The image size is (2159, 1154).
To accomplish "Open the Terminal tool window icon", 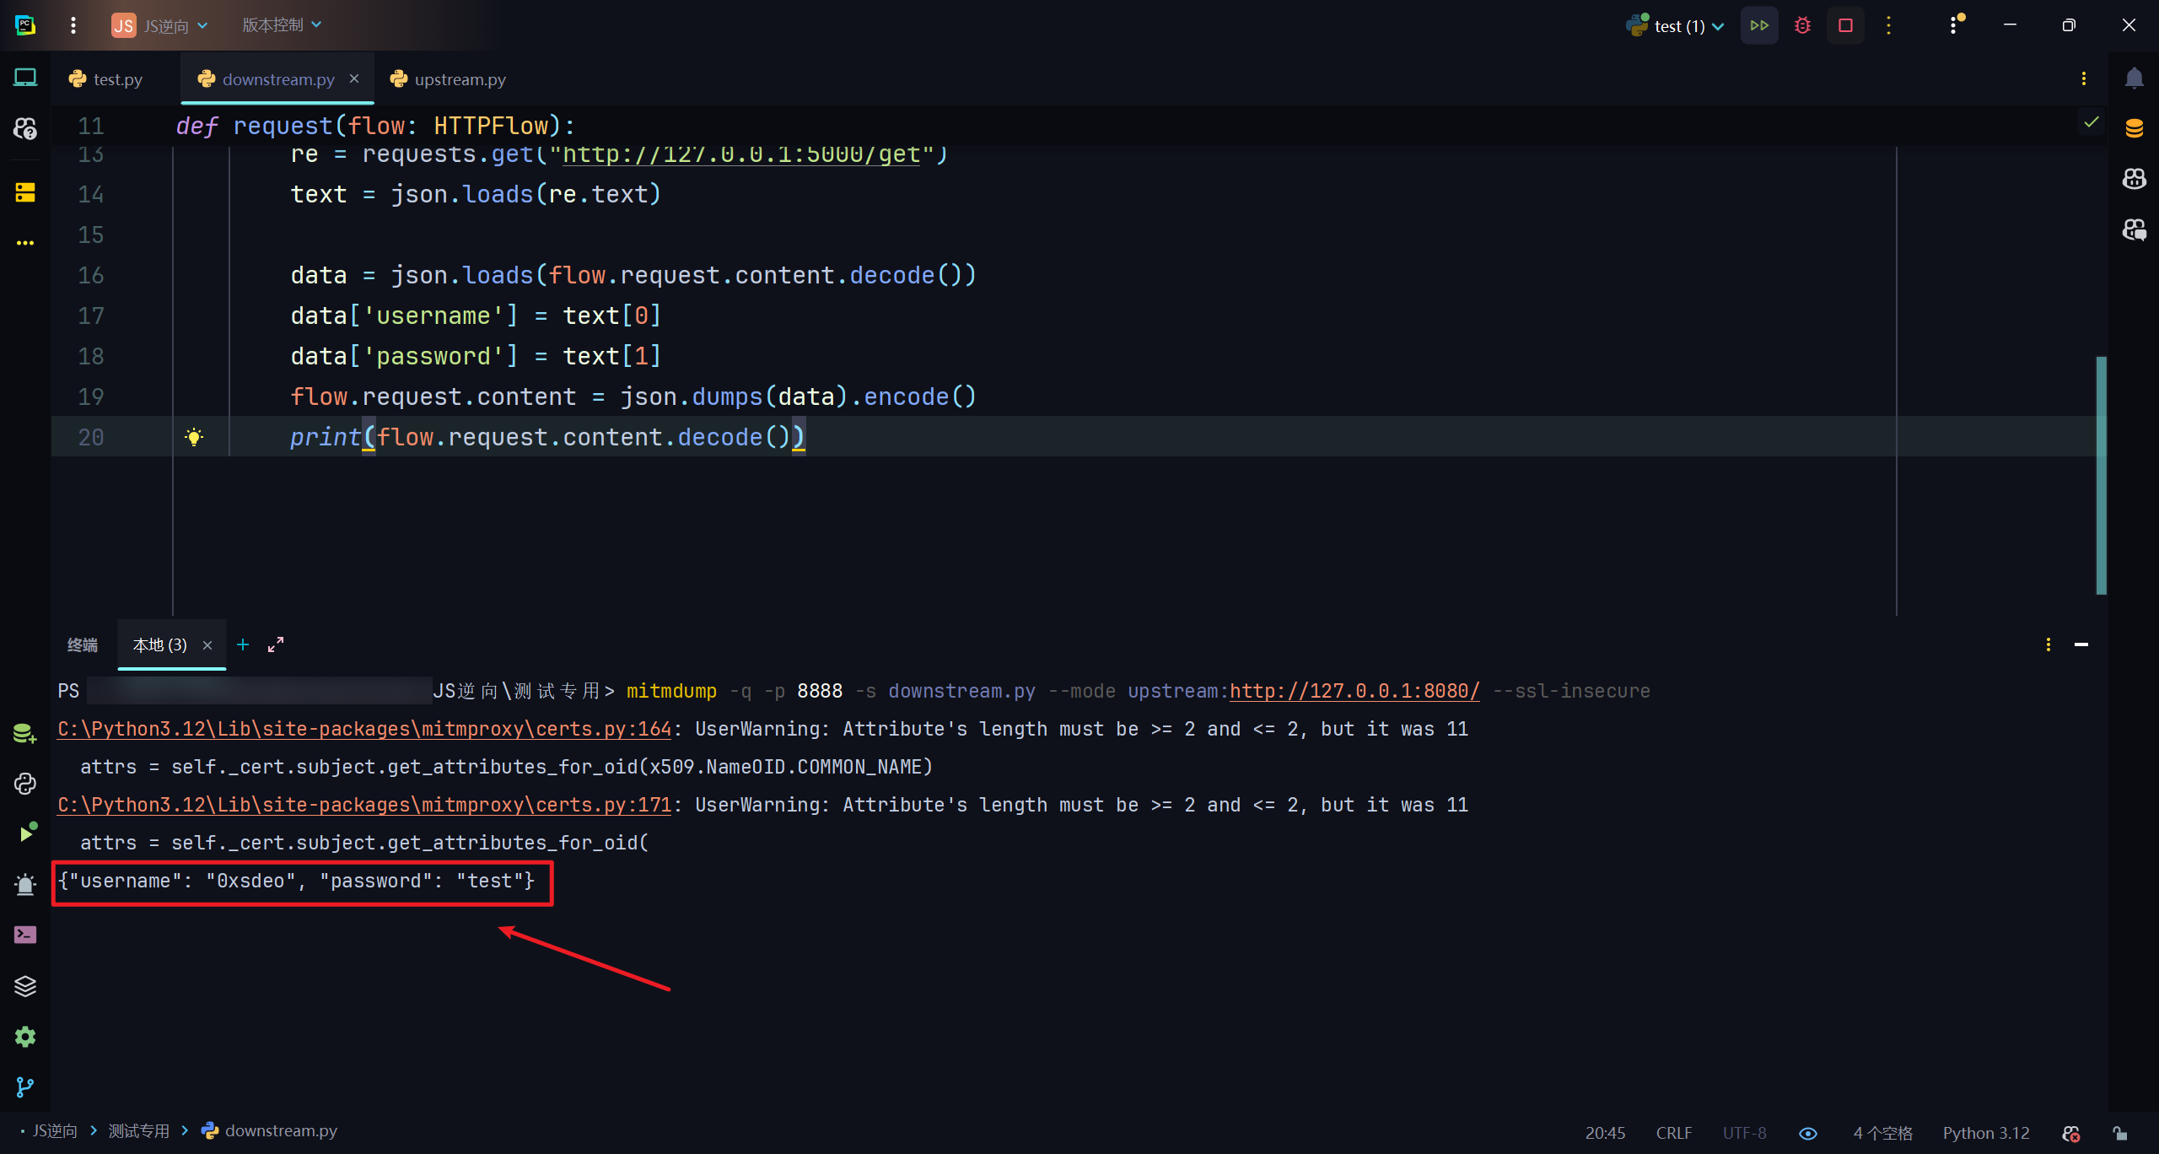I will (x=25, y=935).
